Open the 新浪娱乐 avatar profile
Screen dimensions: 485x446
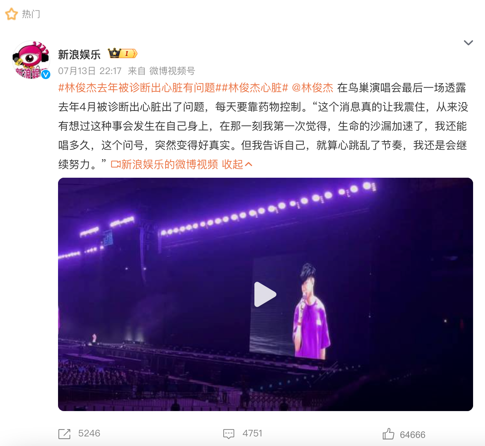point(32,59)
